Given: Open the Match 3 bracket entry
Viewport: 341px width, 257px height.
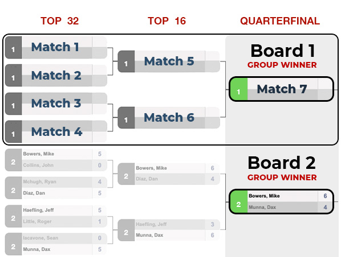Looking at the screenshot, I should 56,103.
